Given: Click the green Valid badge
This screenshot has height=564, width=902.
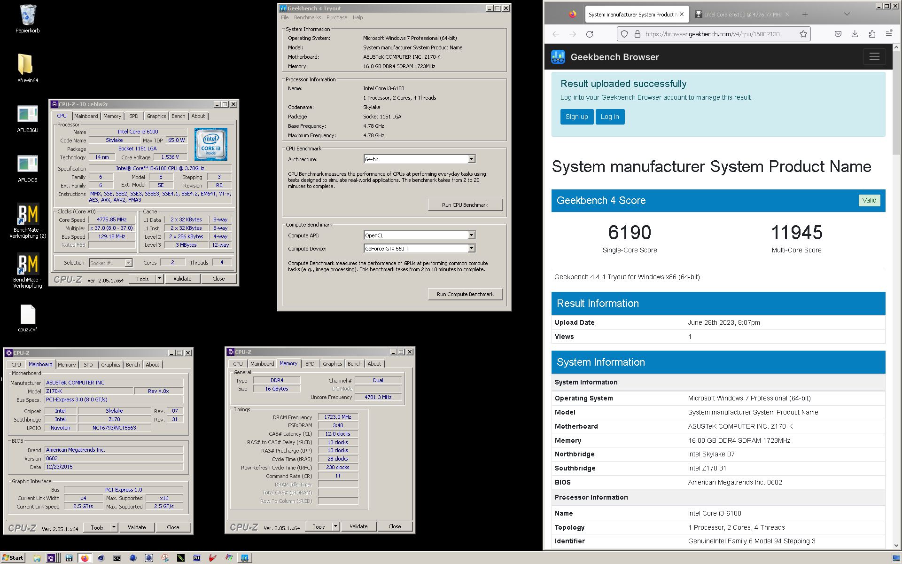Looking at the screenshot, I should pyautogui.click(x=869, y=200).
